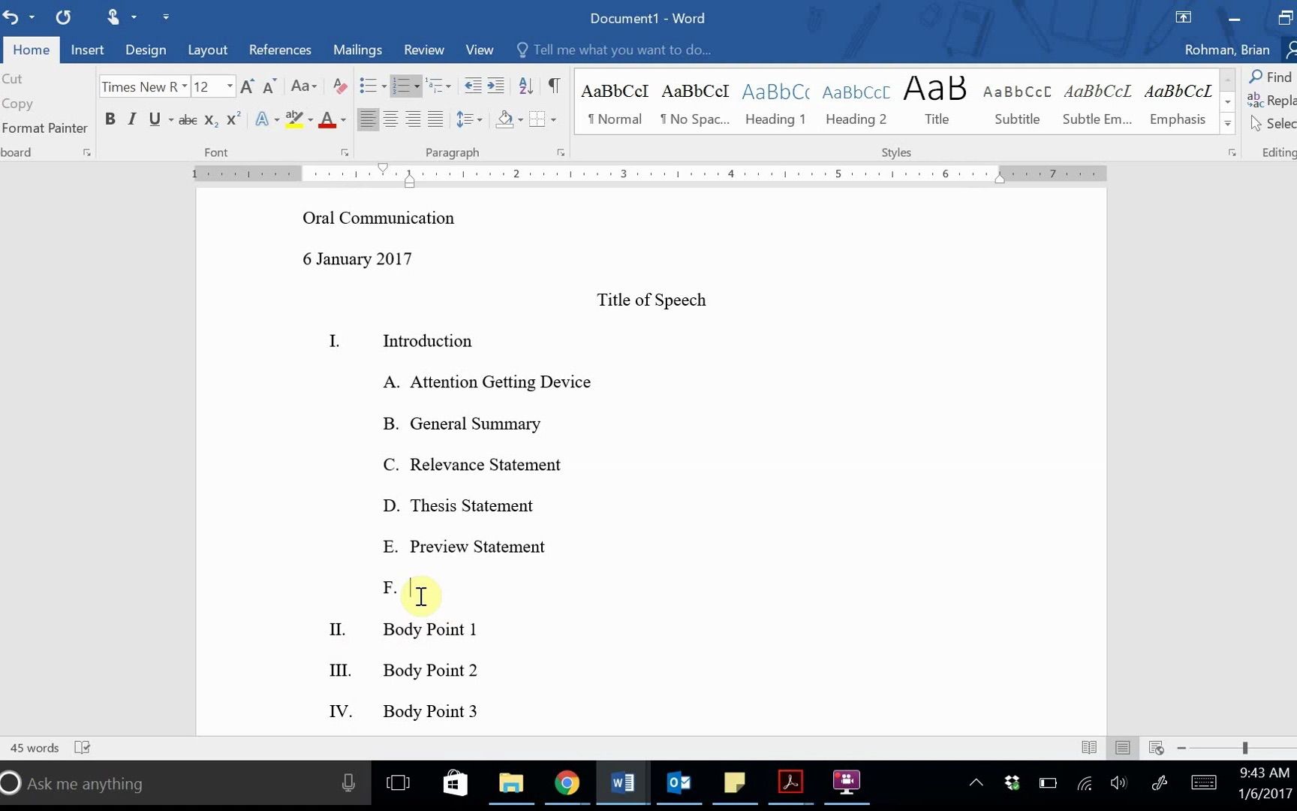The height and width of the screenshot is (811, 1297).
Task: Click the Shading paint bucket icon
Action: [x=505, y=119]
